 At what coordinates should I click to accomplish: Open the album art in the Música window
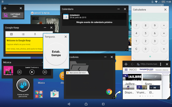(x=8, y=71)
